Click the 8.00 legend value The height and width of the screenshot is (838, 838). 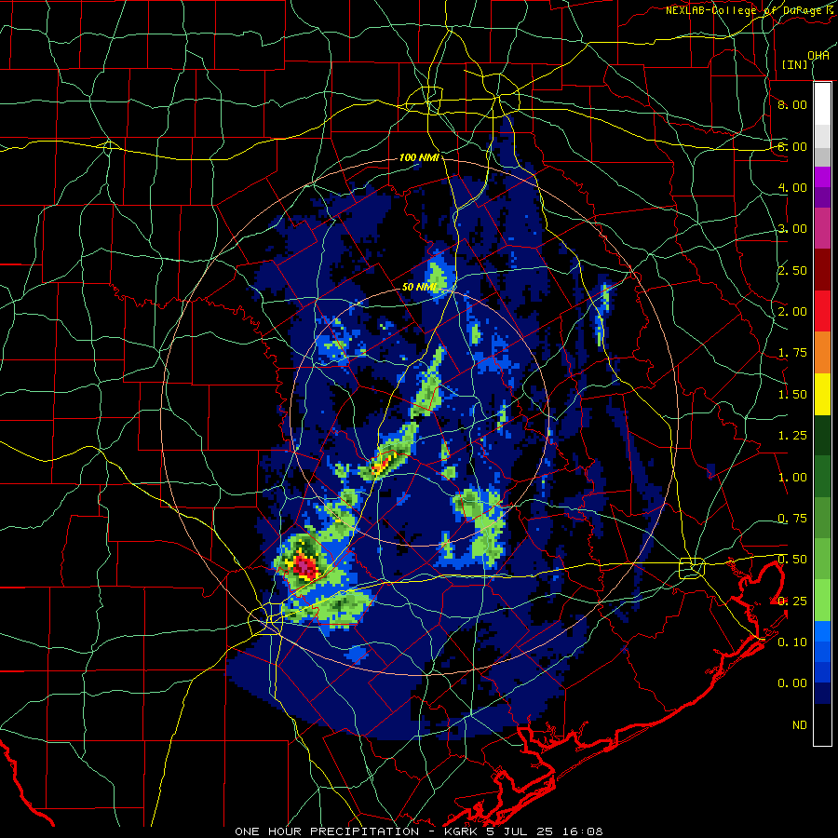coord(792,104)
